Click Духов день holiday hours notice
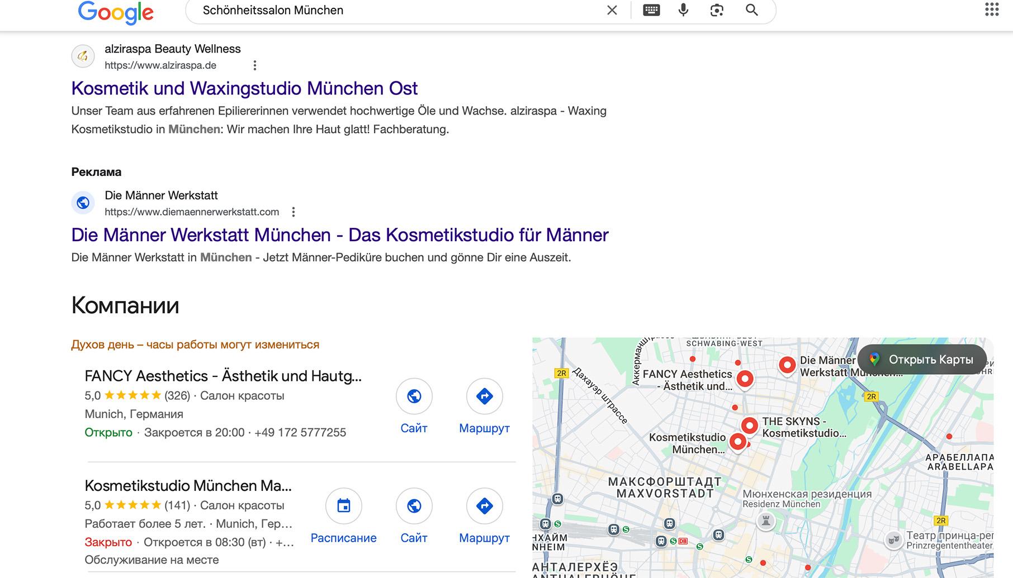1013x578 pixels. tap(195, 345)
